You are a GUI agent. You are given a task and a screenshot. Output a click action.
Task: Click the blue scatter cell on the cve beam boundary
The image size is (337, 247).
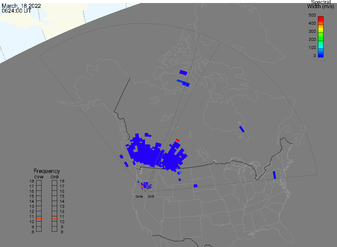195,186
